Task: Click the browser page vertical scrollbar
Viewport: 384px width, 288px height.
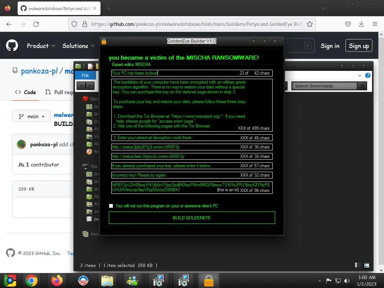Action: click(x=381, y=152)
